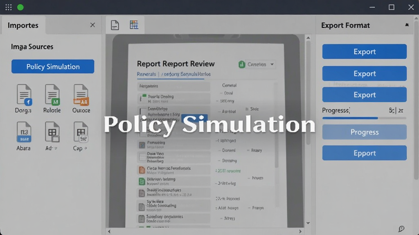Maximize the application window
Image resolution: width=419 pixels, height=235 pixels.
[x=392, y=7]
